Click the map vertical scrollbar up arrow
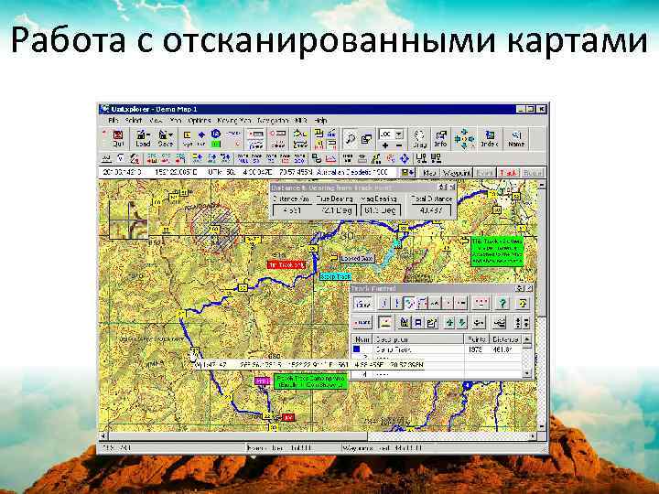The height and width of the screenshot is (494, 659). 542,185
